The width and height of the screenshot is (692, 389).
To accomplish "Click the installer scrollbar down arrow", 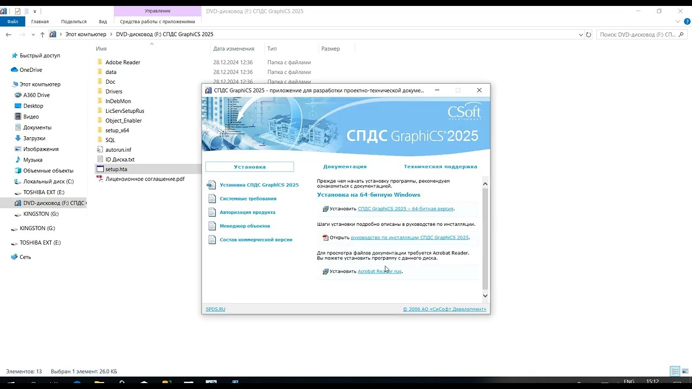I will [x=485, y=296].
